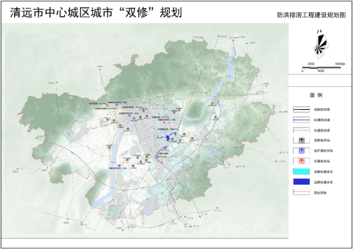Image resolution: width=353 pixels, height=250 pixels.
Task: Click the blue line legend sample
Action: pyautogui.click(x=302, y=120)
